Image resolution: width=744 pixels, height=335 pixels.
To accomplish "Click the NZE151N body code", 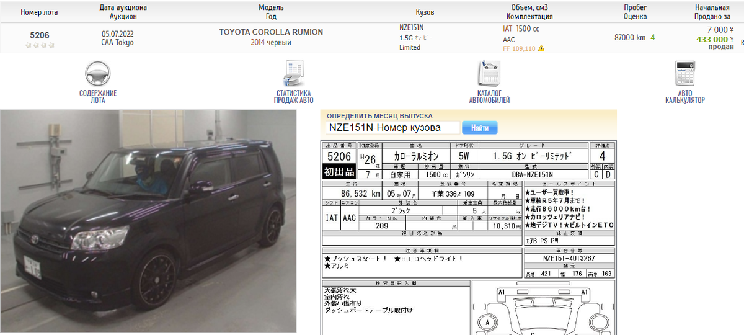I will 411,28.
